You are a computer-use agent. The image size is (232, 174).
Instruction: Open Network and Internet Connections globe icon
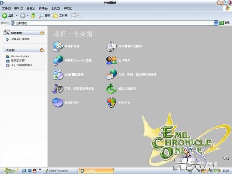click(58, 60)
